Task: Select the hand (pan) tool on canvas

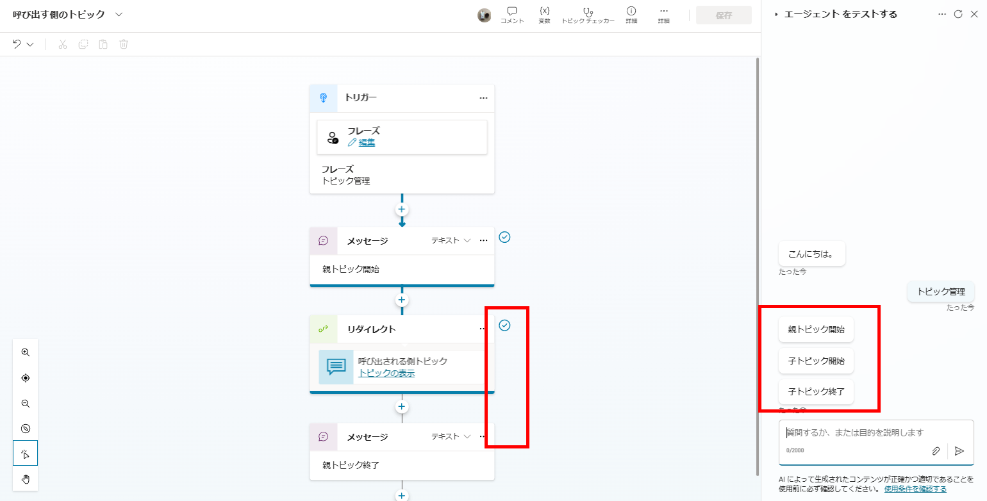Action: pos(26,479)
